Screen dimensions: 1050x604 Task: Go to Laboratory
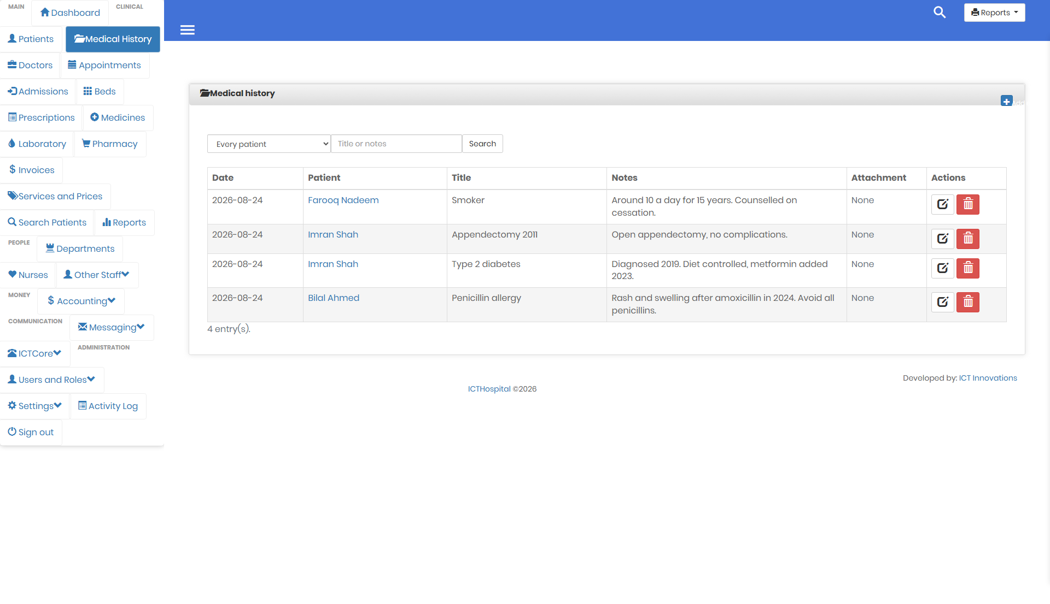click(37, 144)
